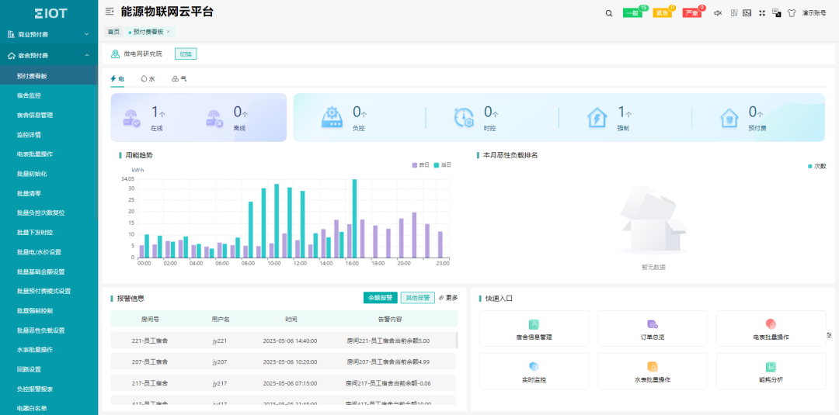Click the time control (时控) clock icon

(x=464, y=117)
